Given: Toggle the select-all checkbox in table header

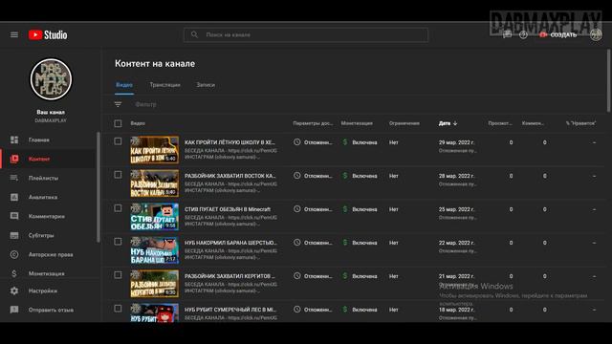Looking at the screenshot, I should click(x=118, y=123).
